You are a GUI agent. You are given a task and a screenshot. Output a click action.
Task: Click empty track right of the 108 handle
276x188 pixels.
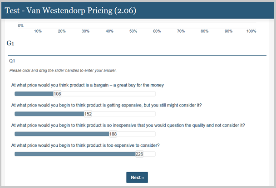click(109, 94)
